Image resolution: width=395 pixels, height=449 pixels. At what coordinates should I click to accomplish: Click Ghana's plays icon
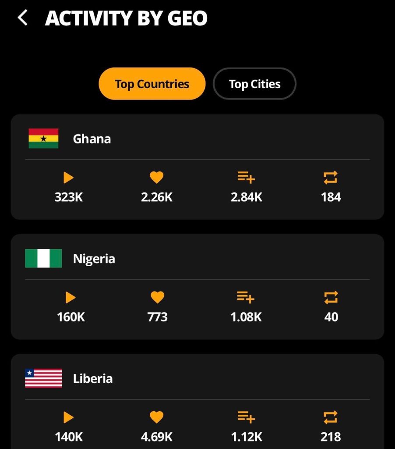(x=68, y=178)
